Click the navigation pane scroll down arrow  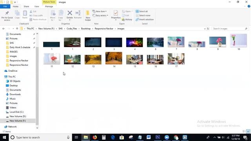37,128
